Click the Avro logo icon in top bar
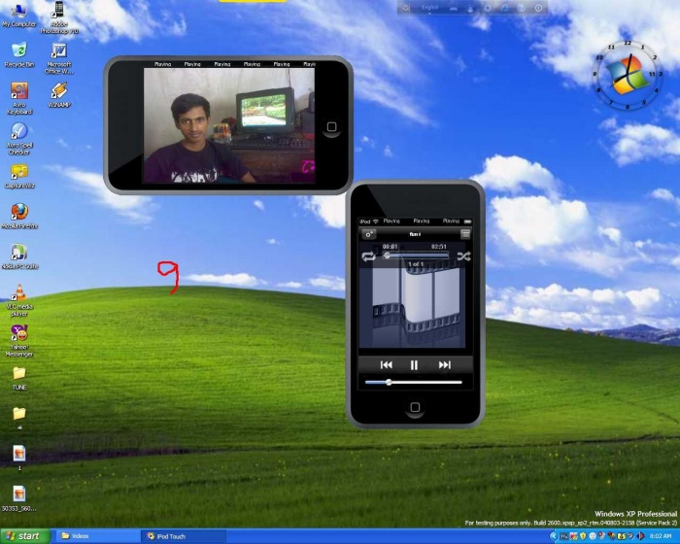 [x=405, y=8]
